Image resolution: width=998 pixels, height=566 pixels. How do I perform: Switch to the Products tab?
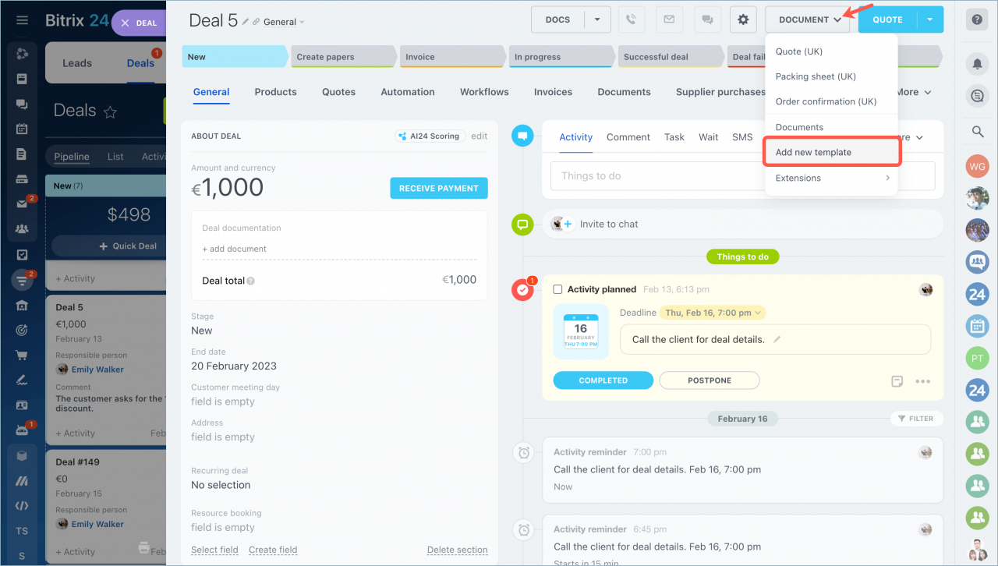pyautogui.click(x=275, y=92)
